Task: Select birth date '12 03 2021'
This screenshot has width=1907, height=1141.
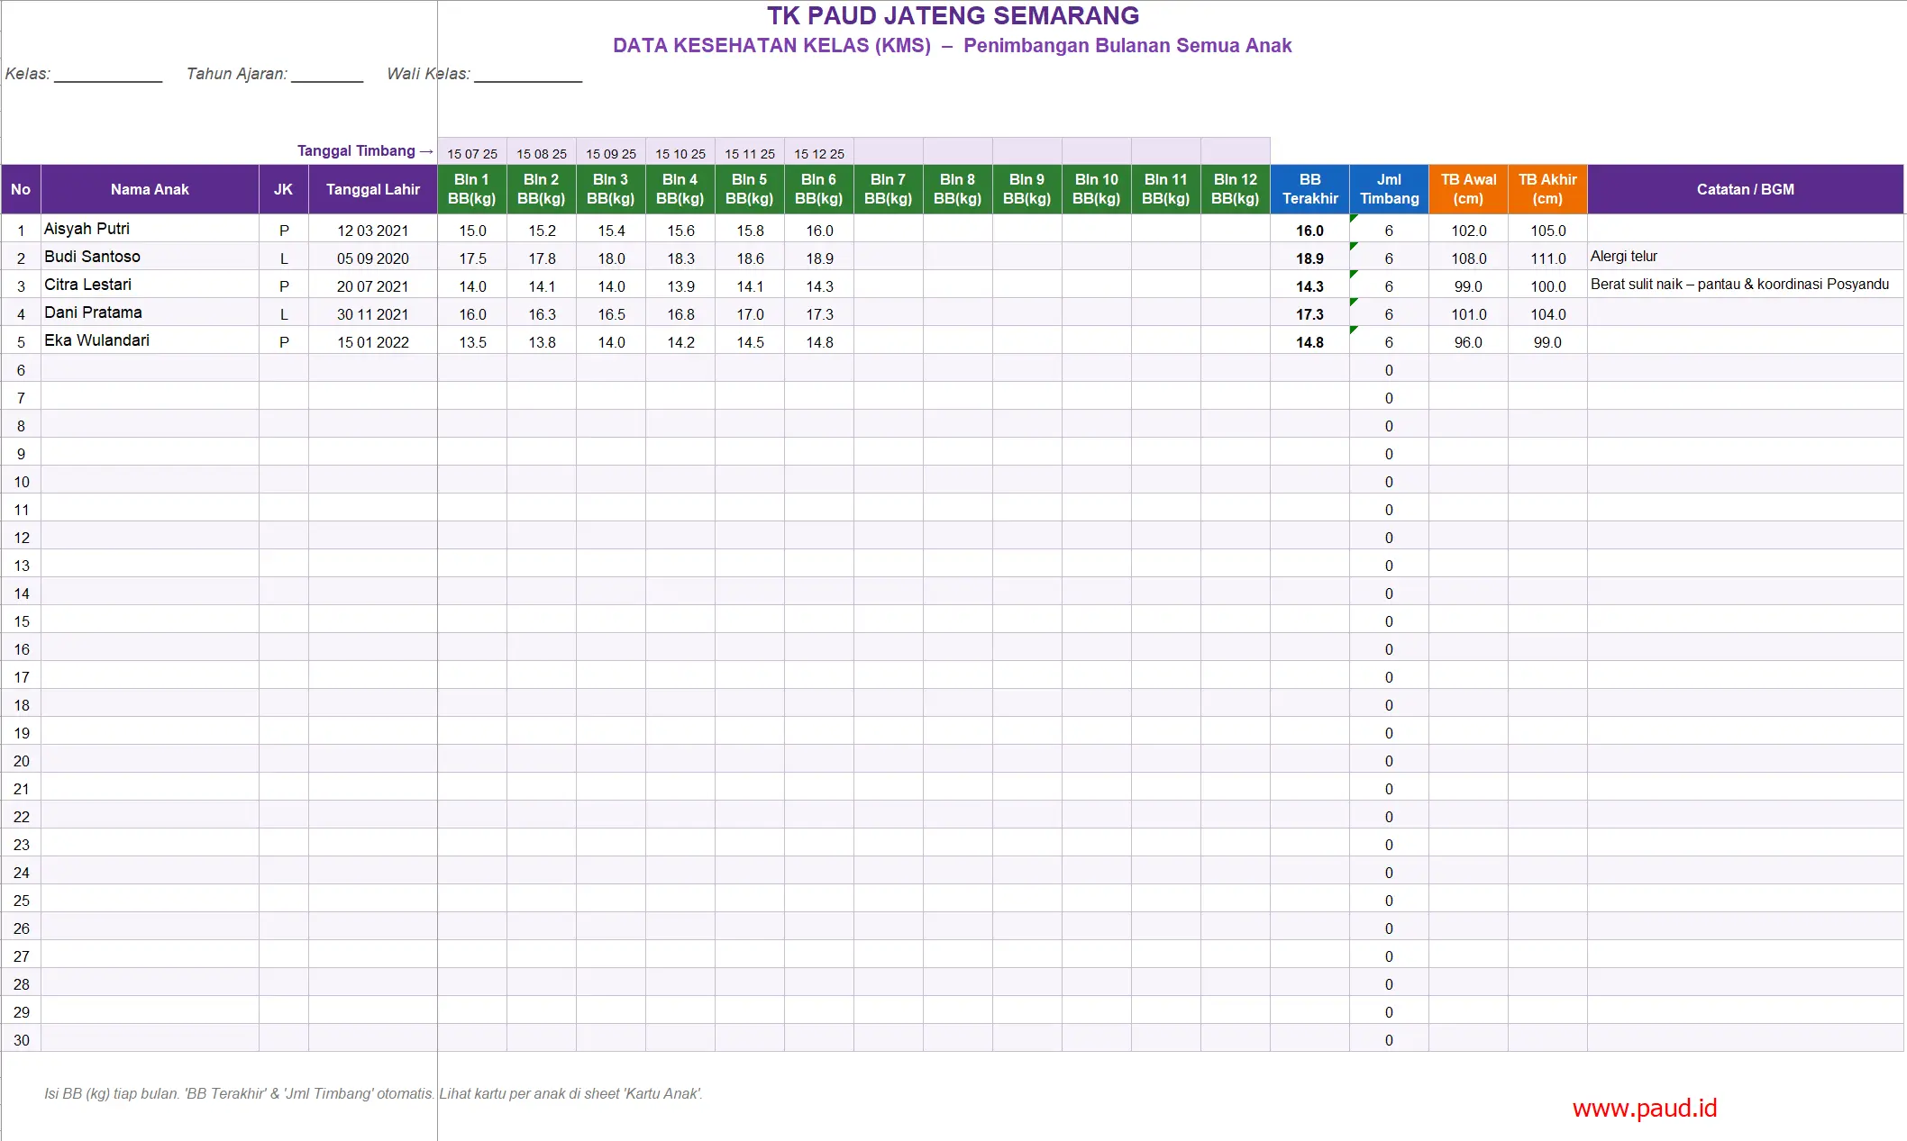Action: point(373,230)
